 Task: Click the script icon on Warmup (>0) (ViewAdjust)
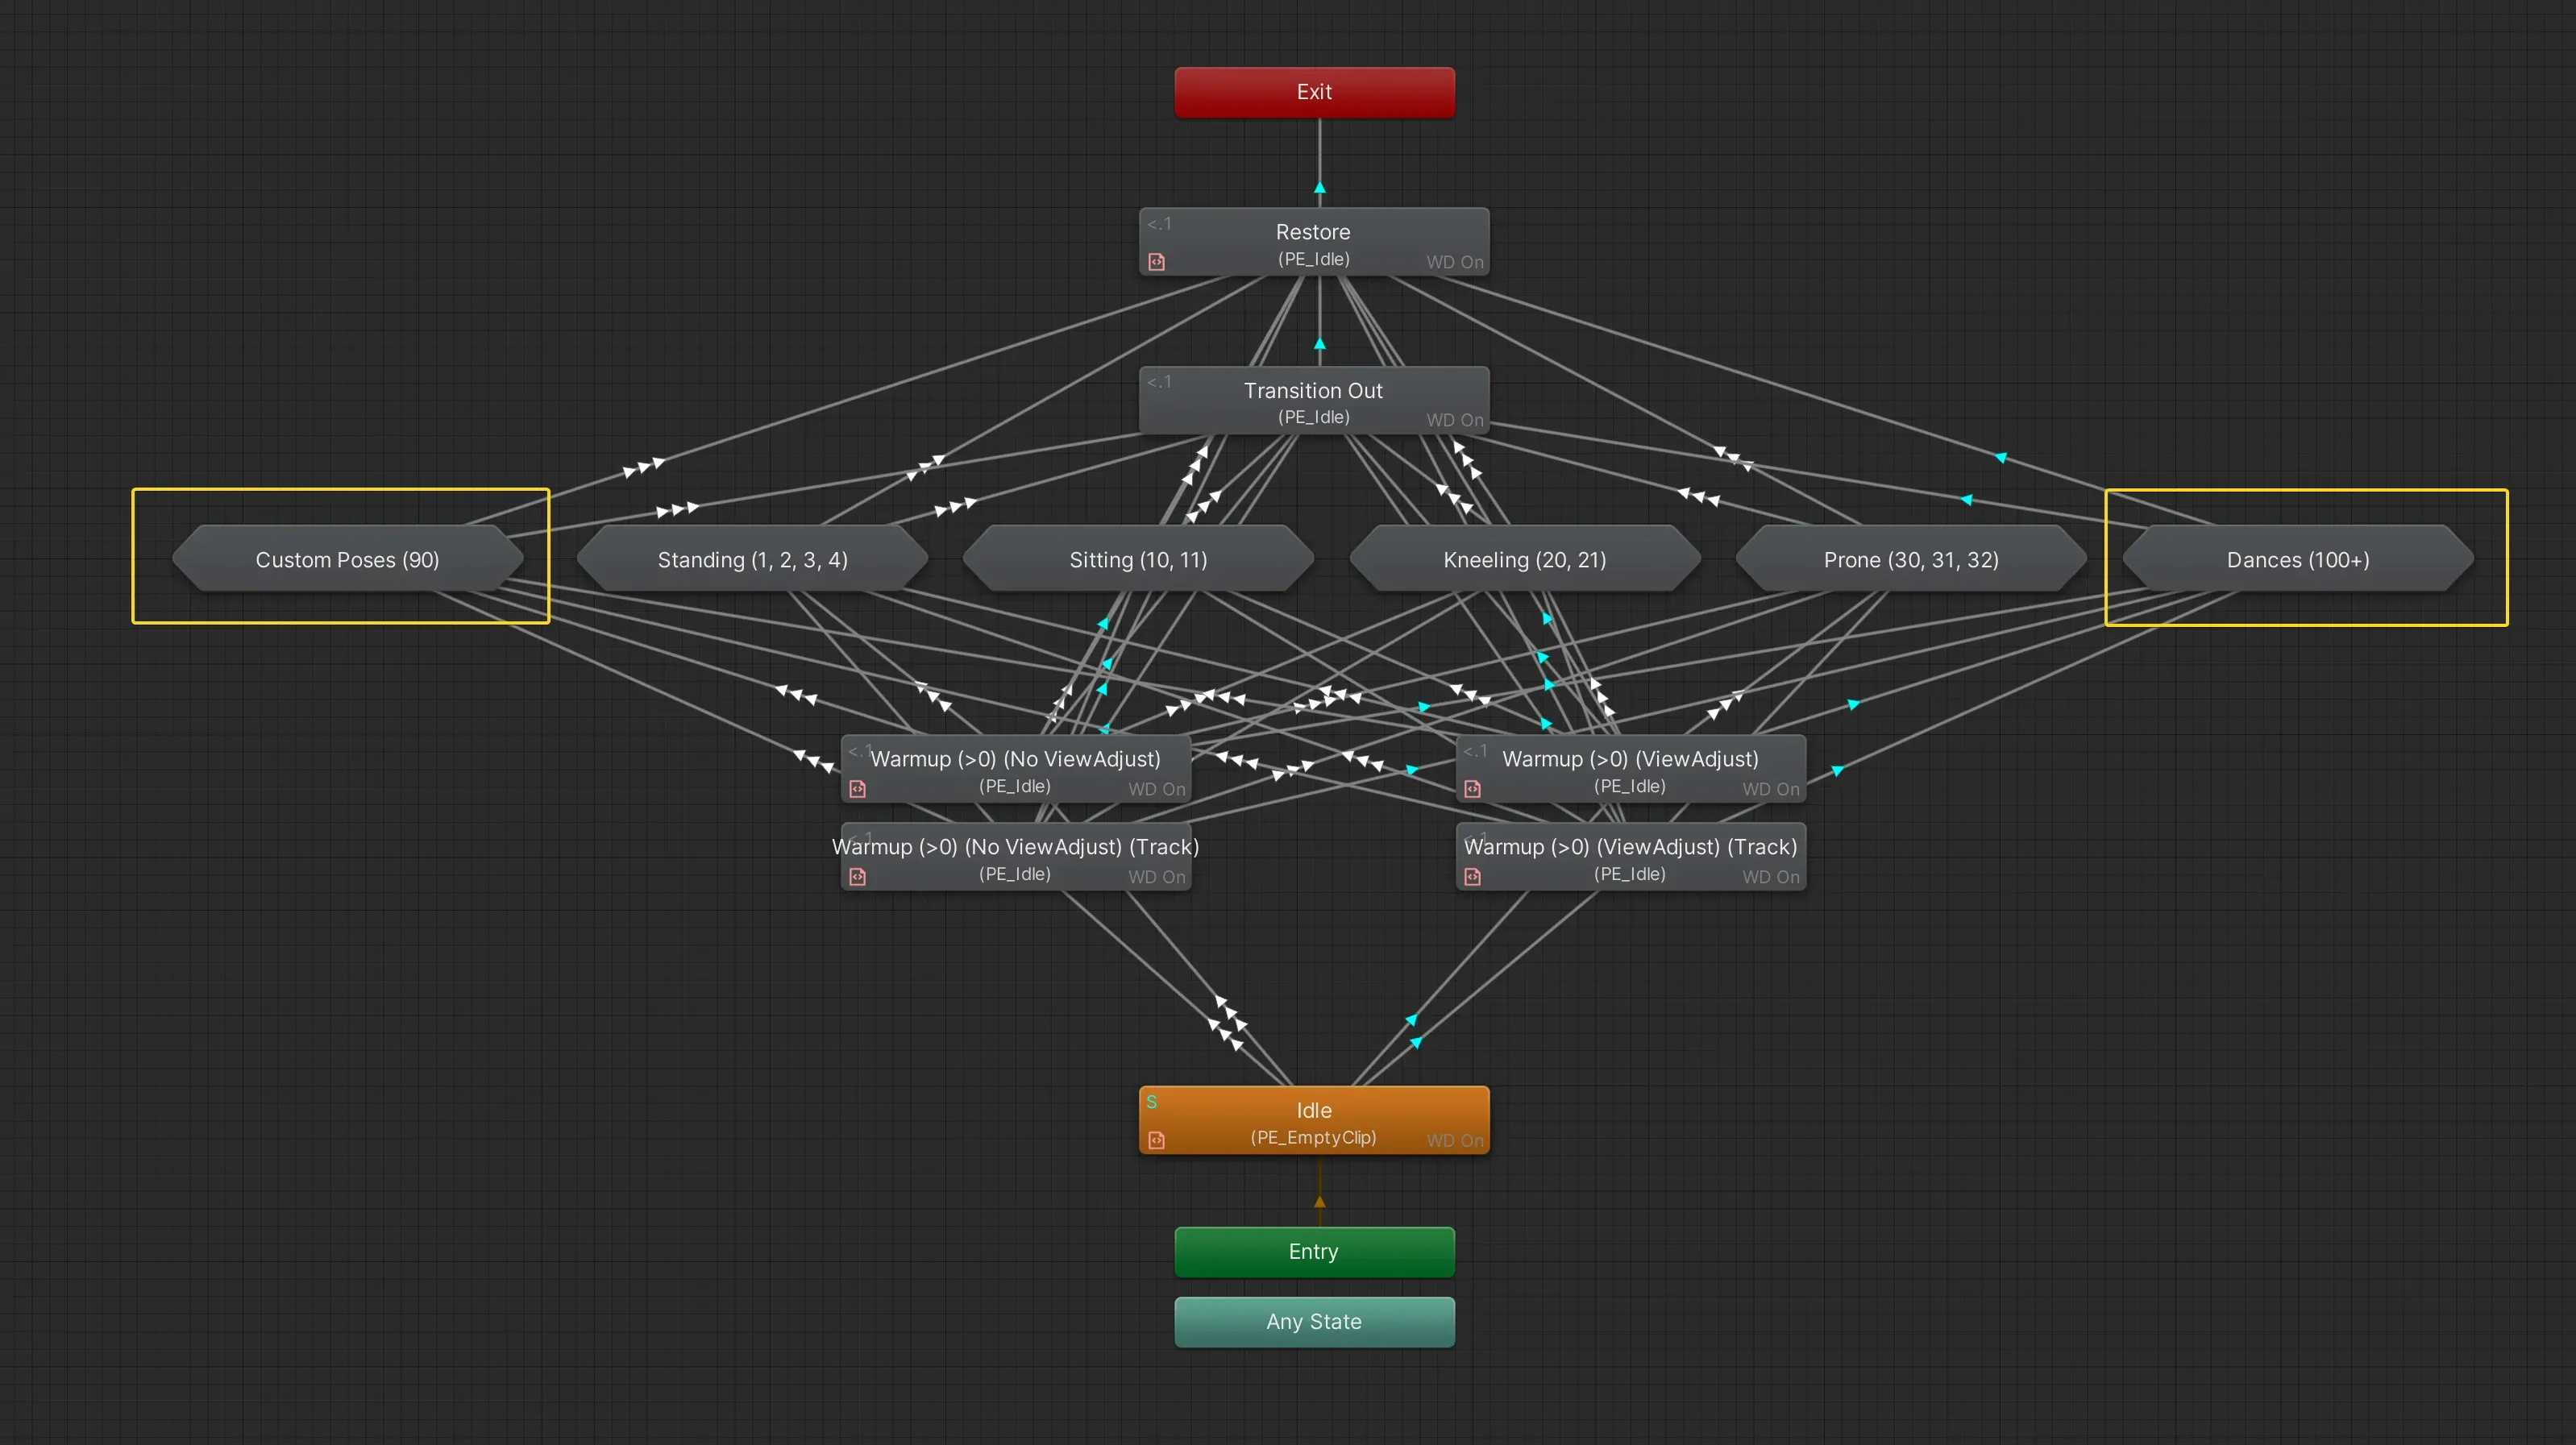pyautogui.click(x=1473, y=789)
